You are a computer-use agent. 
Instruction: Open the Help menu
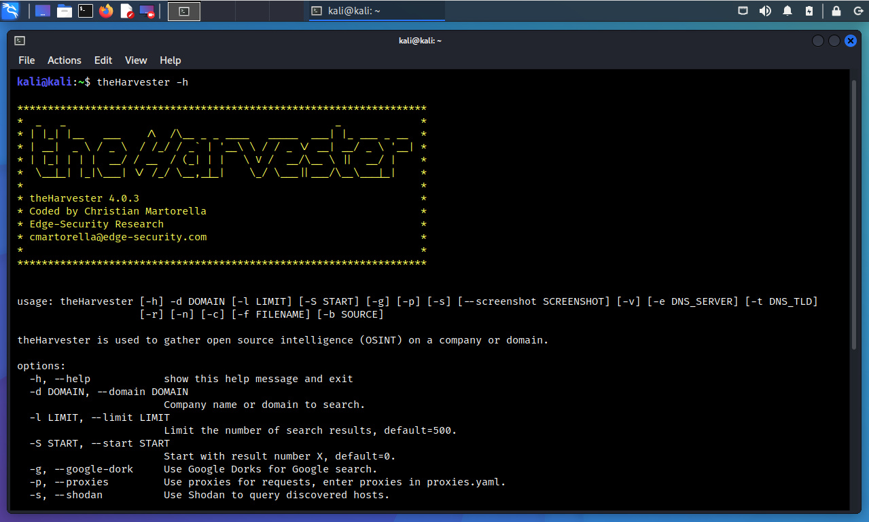tap(170, 60)
